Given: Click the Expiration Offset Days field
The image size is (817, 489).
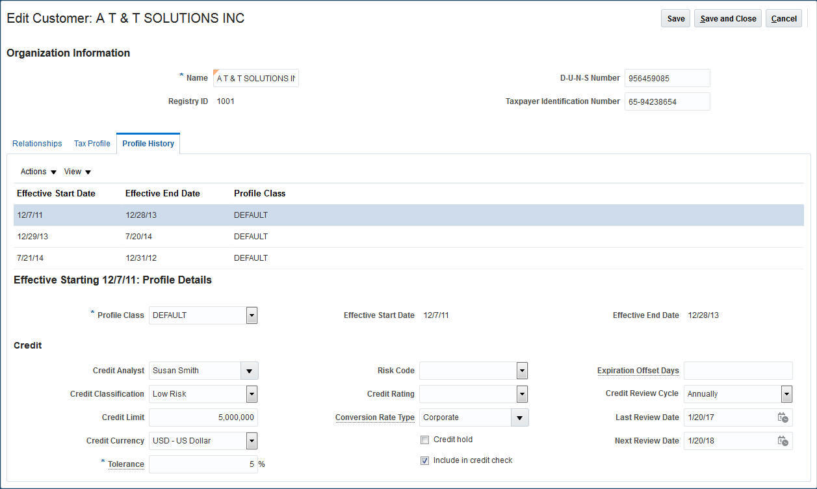Looking at the screenshot, I should point(738,371).
